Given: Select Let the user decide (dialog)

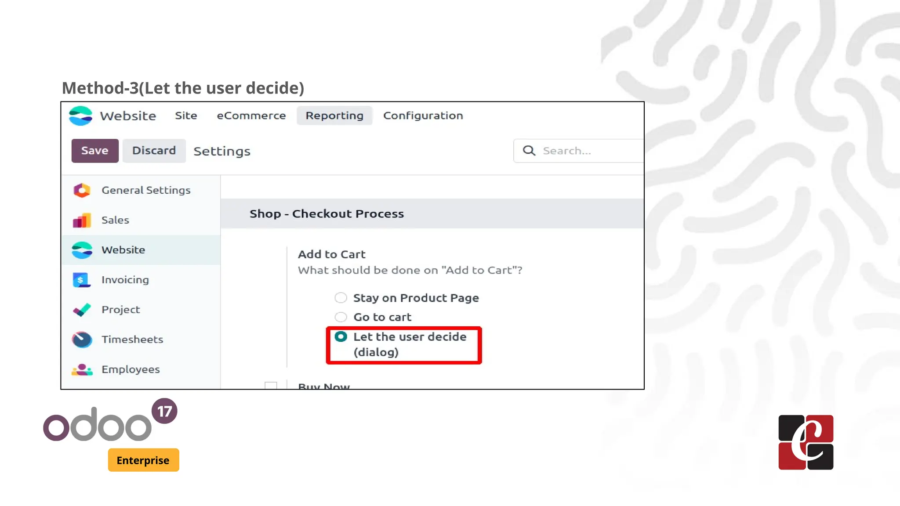Looking at the screenshot, I should click(x=341, y=337).
